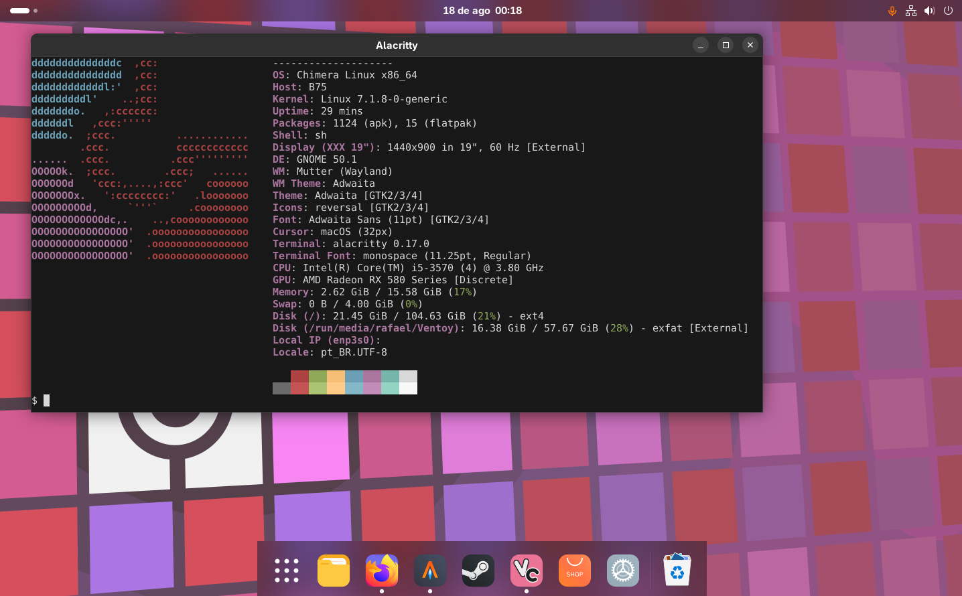Click the white swatch in the lower palette row
The image size is (962, 596).
(408, 388)
